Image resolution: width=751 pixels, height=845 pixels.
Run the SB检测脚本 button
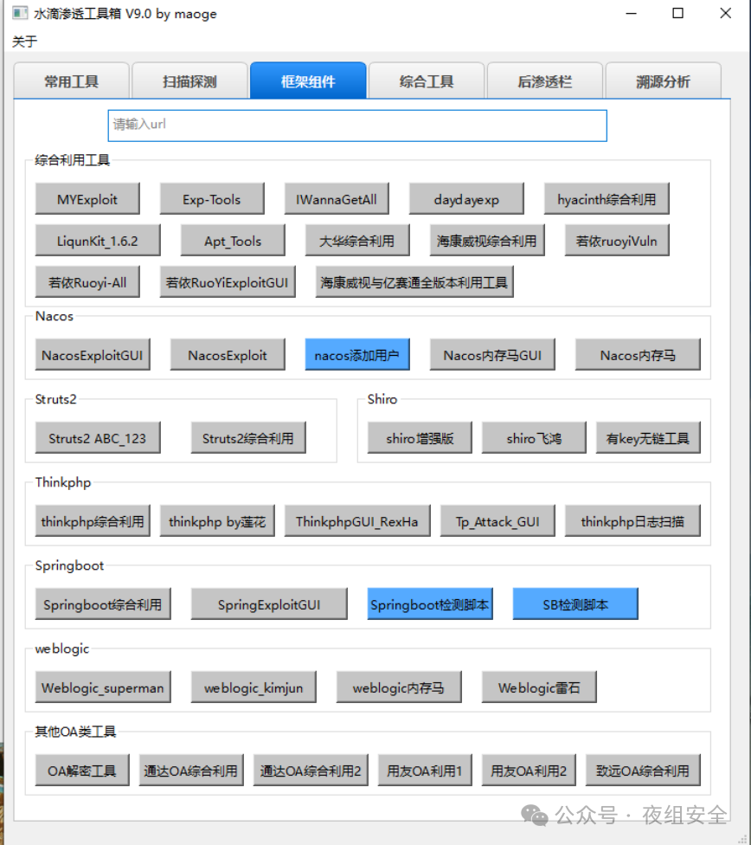(x=575, y=603)
